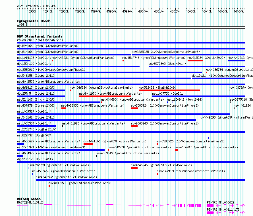Open nsv1007750 (Coe2014) label
This screenshot has width=253, height=216.
click(169, 94)
